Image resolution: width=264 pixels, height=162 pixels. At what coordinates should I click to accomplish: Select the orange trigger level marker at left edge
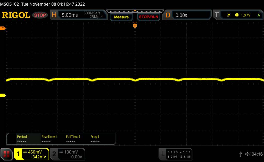(x=3, y=28)
